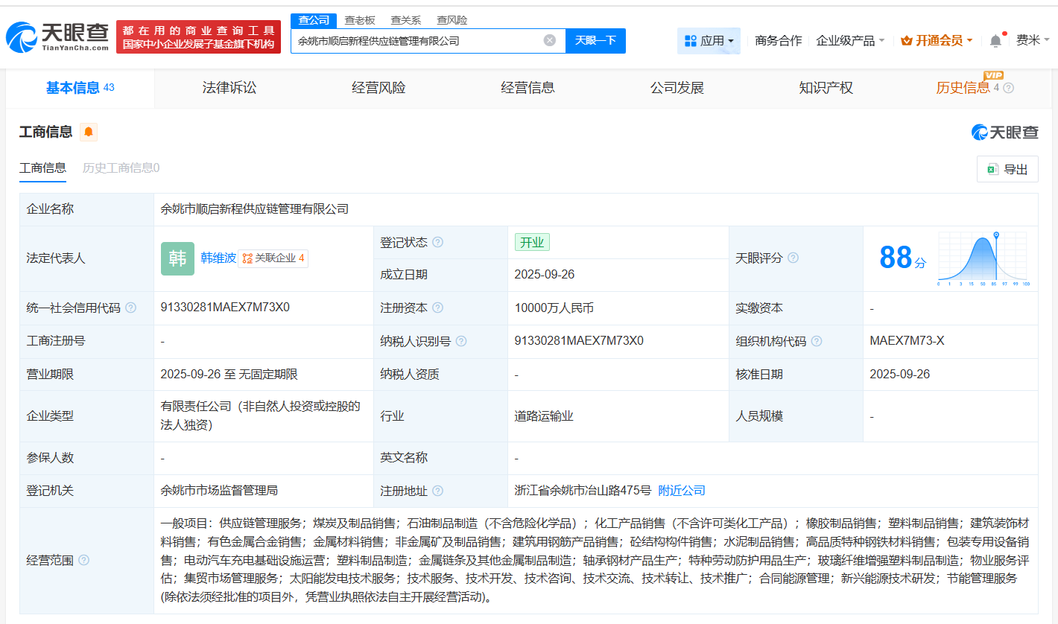Open the 登记状态 help question mark
Screen dimensions: 1058x624
click(437, 241)
